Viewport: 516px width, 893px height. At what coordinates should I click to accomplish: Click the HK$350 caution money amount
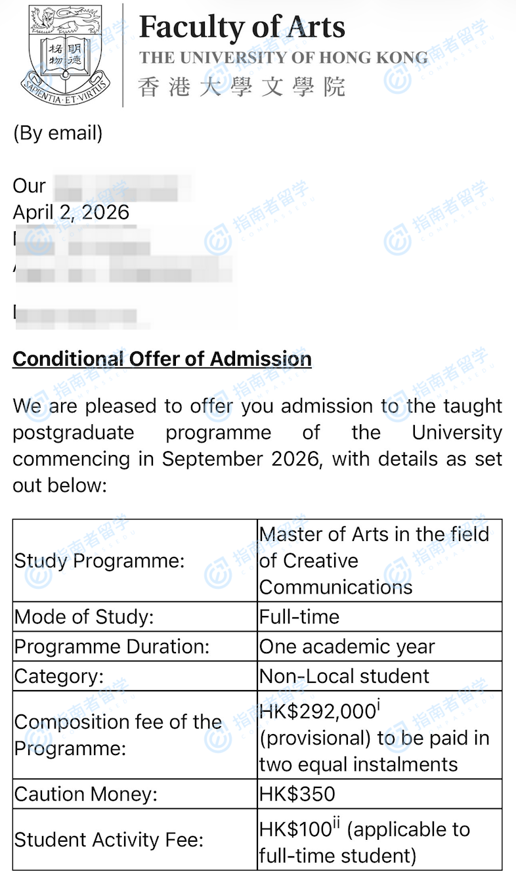pyautogui.click(x=297, y=795)
